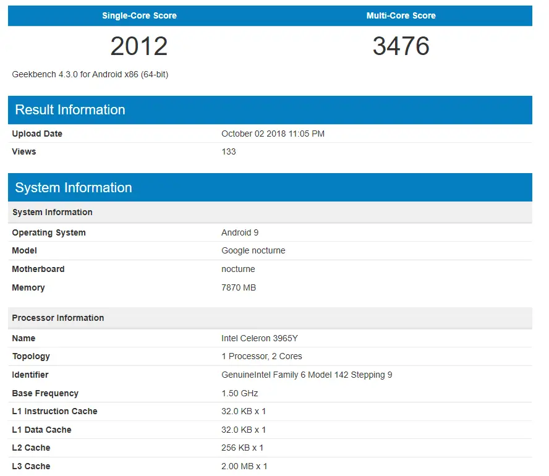Click the October 02 2018 upload date value

coord(273,134)
